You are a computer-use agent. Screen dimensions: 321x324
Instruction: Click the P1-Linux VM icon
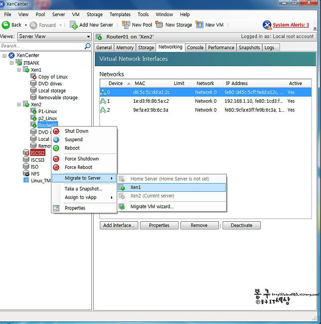click(x=33, y=111)
